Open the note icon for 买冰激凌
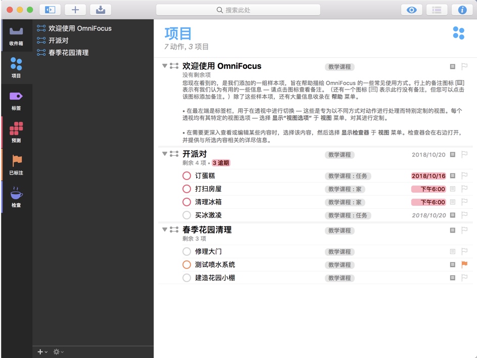The height and width of the screenshot is (358, 477). (x=453, y=215)
